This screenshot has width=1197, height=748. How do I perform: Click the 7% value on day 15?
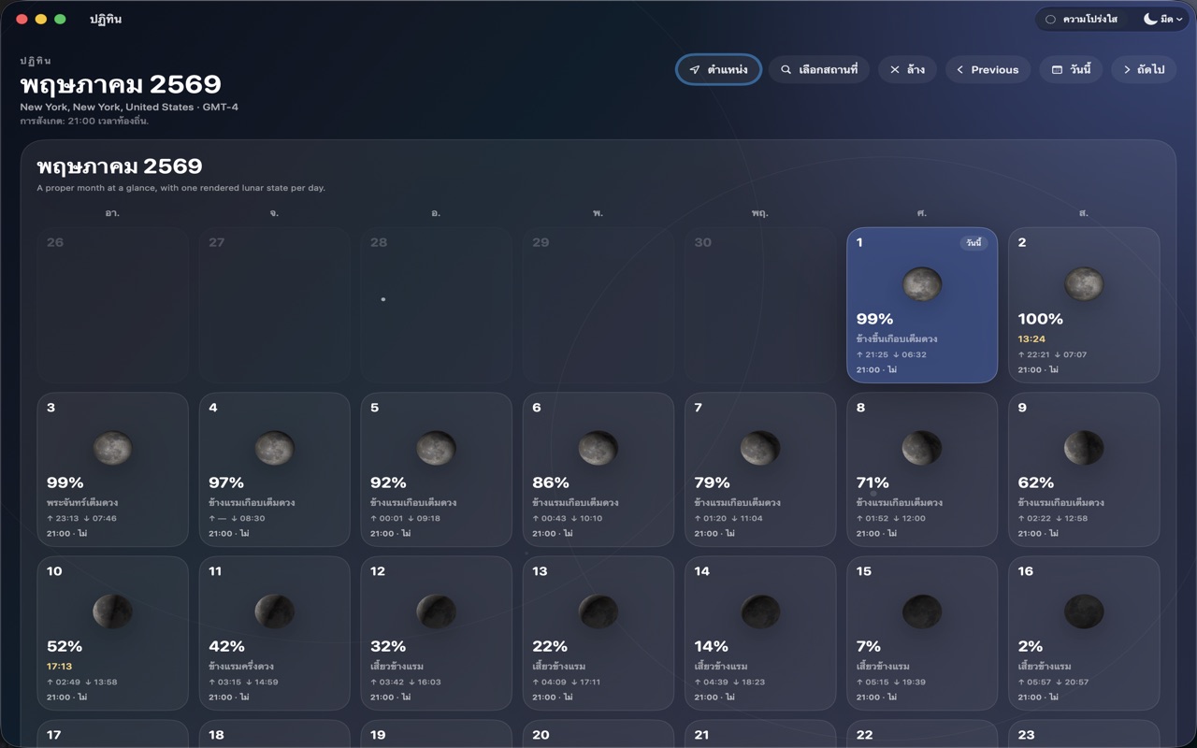(869, 646)
